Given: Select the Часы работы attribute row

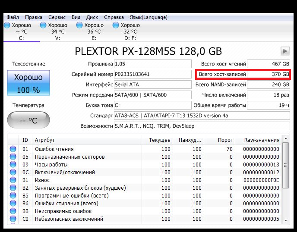Looking at the screenshot, I should pos(145,164).
